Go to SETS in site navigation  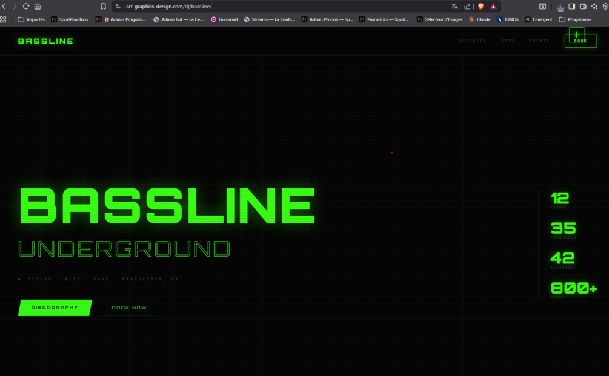508,41
